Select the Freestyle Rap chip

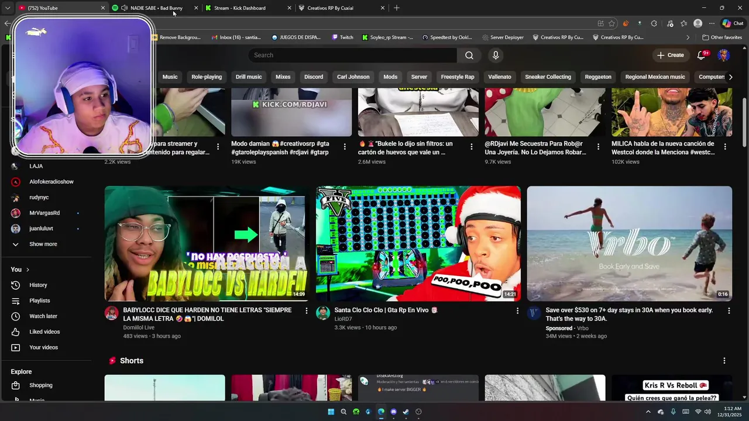tap(458, 77)
